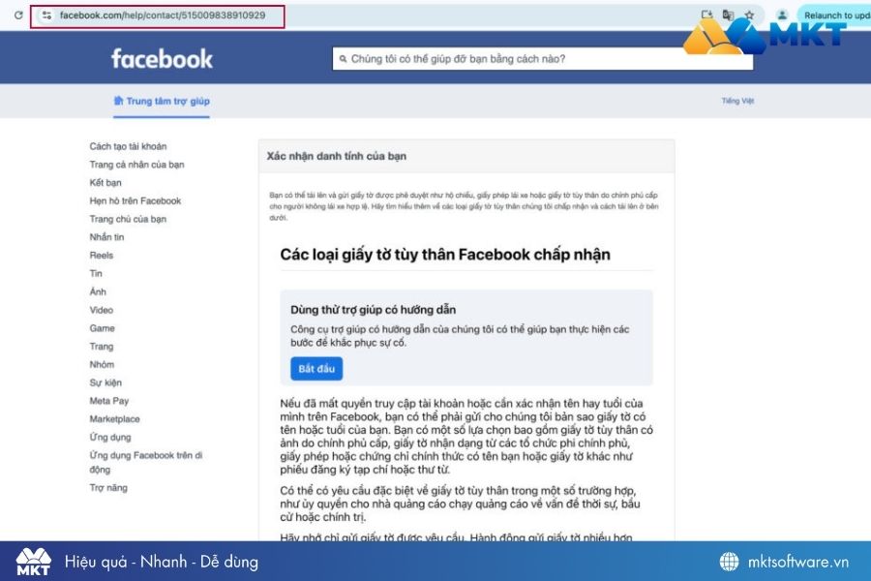Click Dùng thử trợ giúp có hướng dẫn title

pyautogui.click(x=373, y=310)
